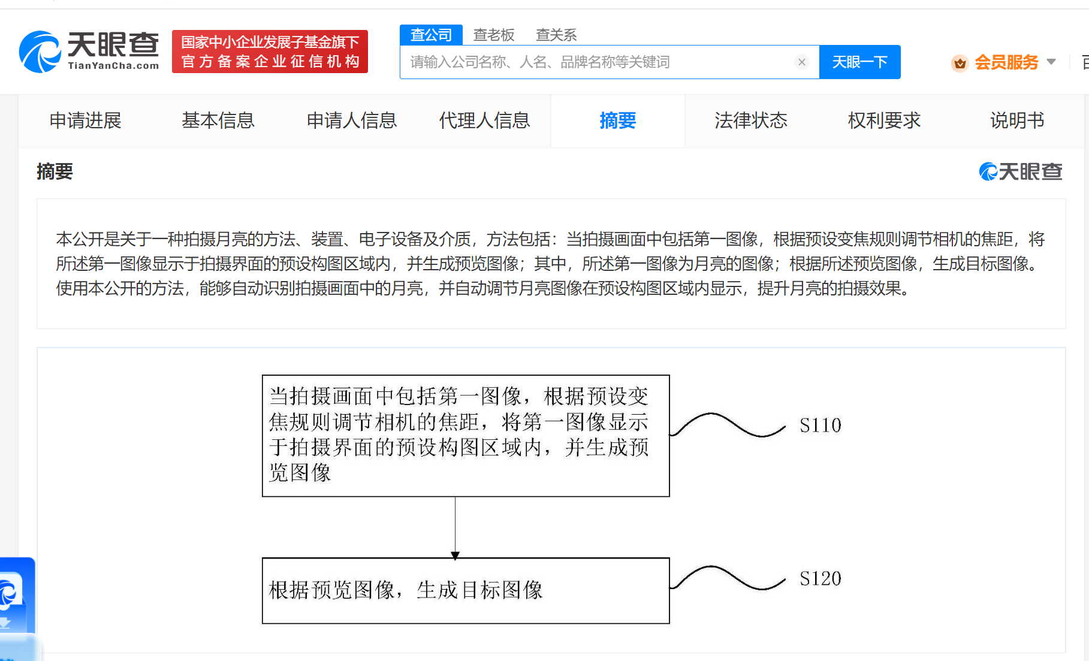1089x661 pixels.
Task: Click the TianYanCha logo in the header
Action: coord(89,52)
